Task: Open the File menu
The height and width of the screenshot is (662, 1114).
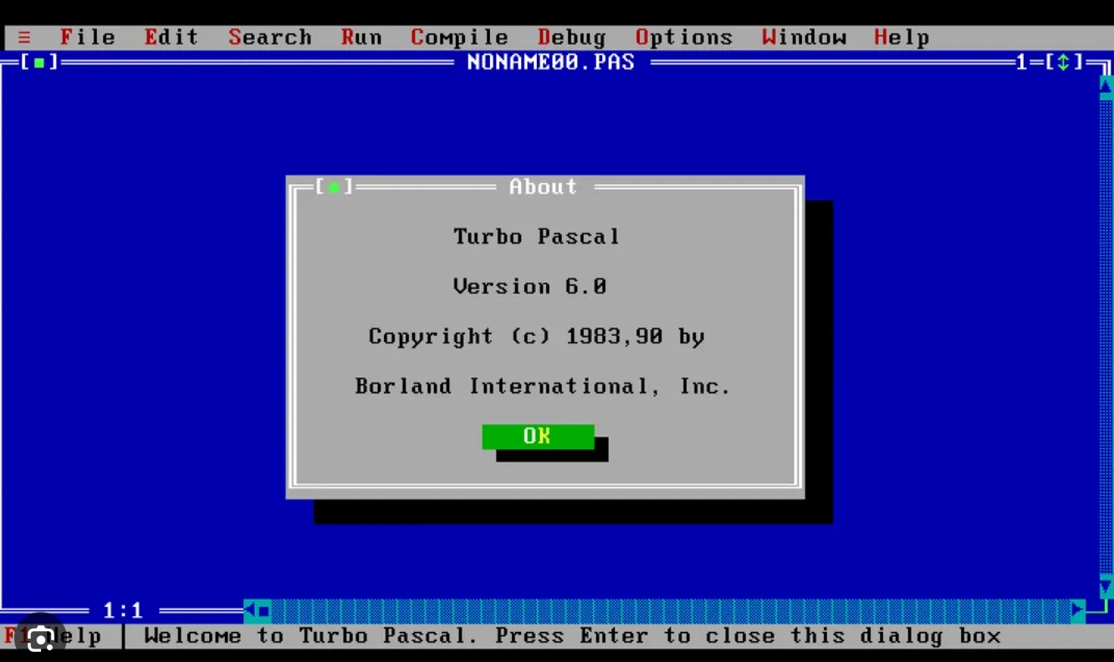Action: coord(87,38)
